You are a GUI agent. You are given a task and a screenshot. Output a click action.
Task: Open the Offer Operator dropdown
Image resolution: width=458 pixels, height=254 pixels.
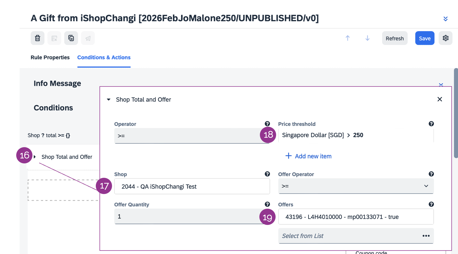click(356, 186)
